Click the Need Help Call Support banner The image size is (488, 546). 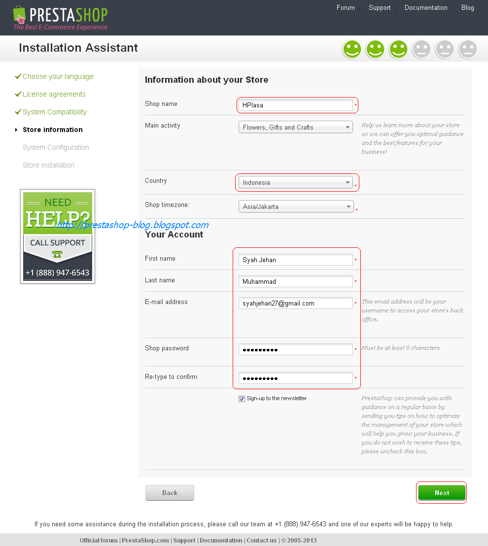click(58, 237)
